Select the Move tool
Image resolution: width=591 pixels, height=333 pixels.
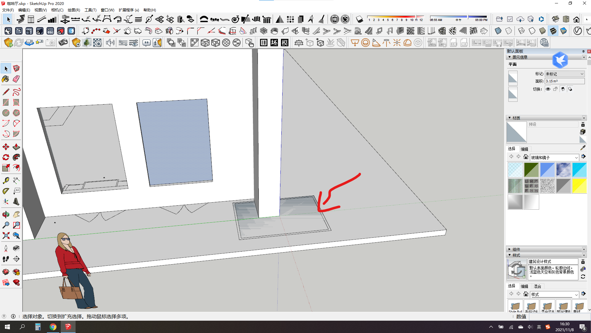pyautogui.click(x=6, y=147)
